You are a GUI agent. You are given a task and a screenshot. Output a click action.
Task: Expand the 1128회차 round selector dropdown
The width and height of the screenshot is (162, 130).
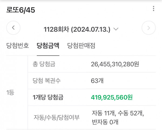click(116, 29)
